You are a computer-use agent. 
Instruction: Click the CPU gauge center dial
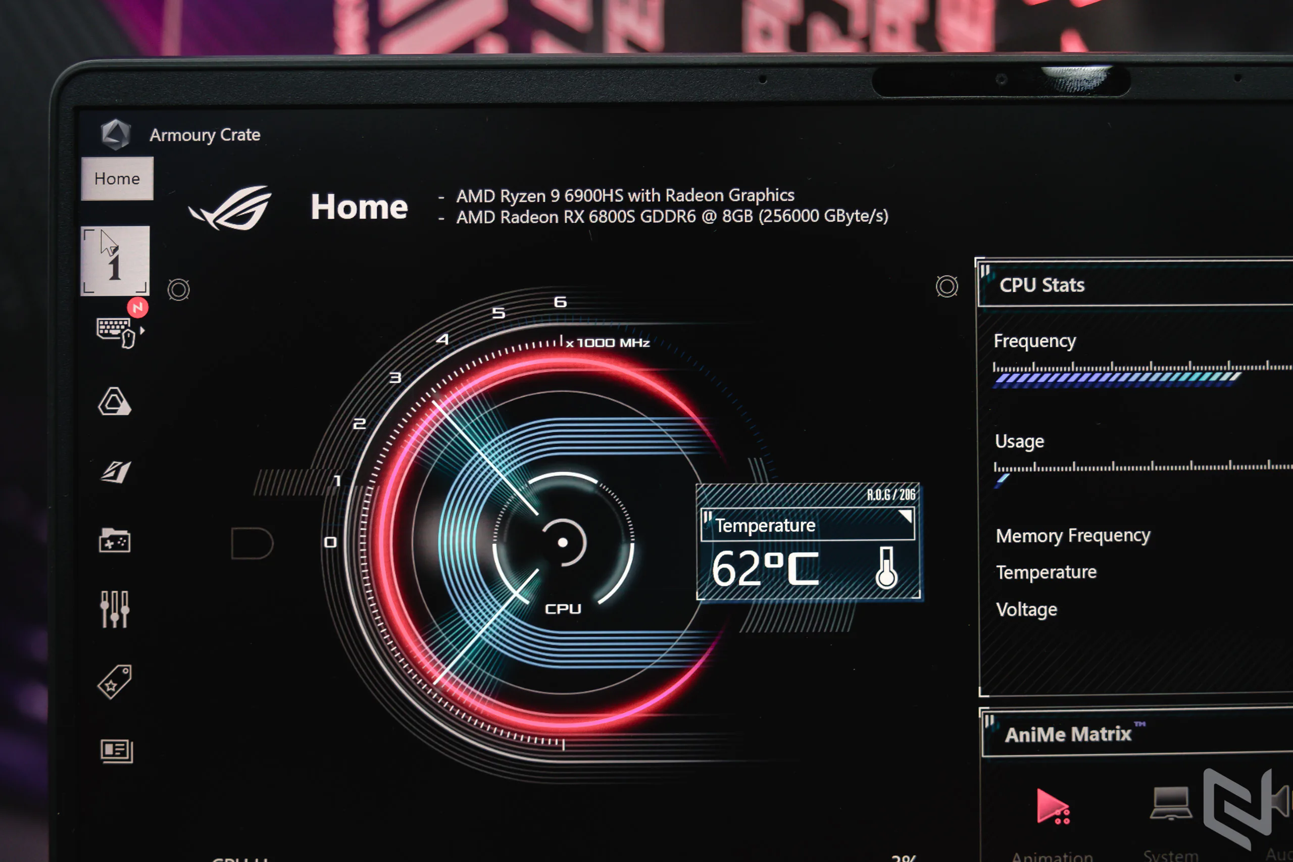coord(563,542)
